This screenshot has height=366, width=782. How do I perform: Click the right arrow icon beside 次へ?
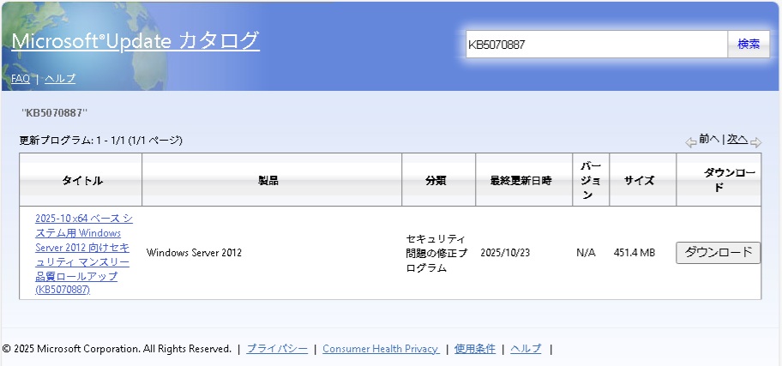(x=755, y=143)
